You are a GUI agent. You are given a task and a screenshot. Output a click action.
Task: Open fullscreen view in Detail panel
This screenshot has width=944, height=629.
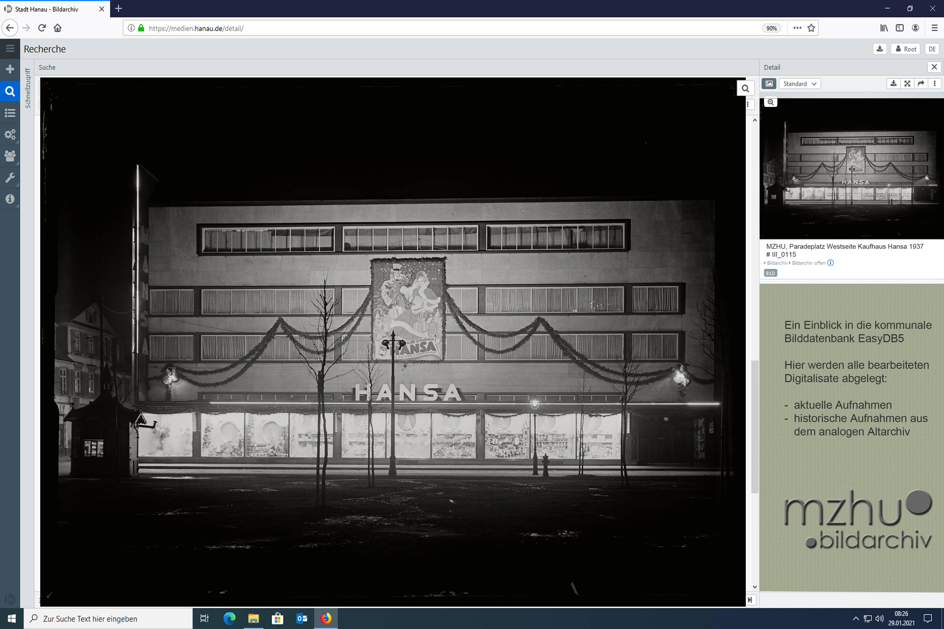[907, 83]
